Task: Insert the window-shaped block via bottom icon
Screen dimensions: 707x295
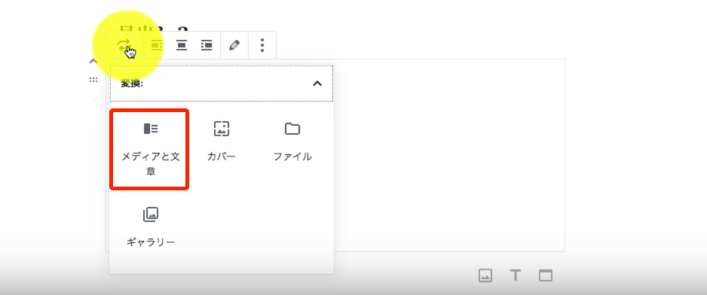Action: (546, 275)
